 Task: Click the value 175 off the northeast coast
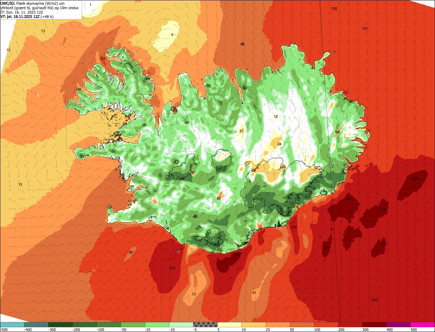coord(345,93)
